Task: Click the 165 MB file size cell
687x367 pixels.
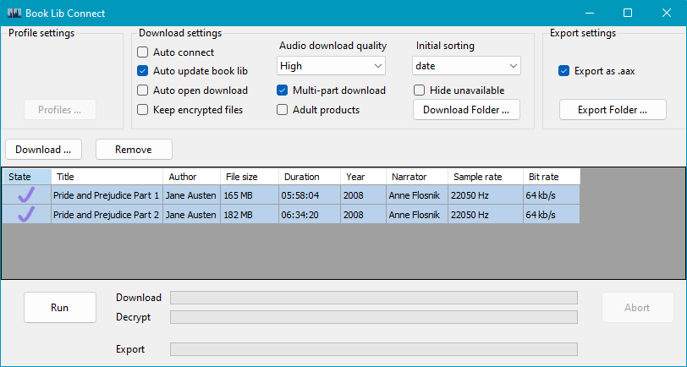Action: coord(250,194)
